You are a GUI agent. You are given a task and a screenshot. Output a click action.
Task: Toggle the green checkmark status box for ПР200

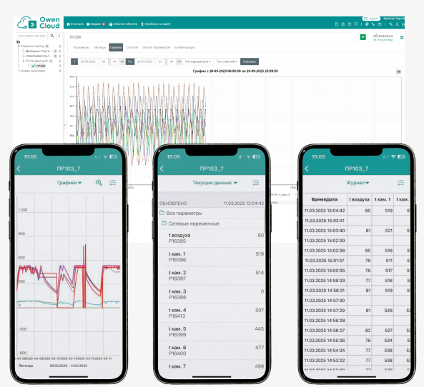pyautogui.click(x=363, y=37)
